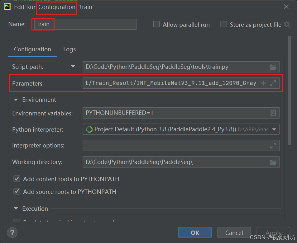The height and width of the screenshot is (243, 297).
Task: Open the Environment variables editor icon
Action: click(274, 113)
